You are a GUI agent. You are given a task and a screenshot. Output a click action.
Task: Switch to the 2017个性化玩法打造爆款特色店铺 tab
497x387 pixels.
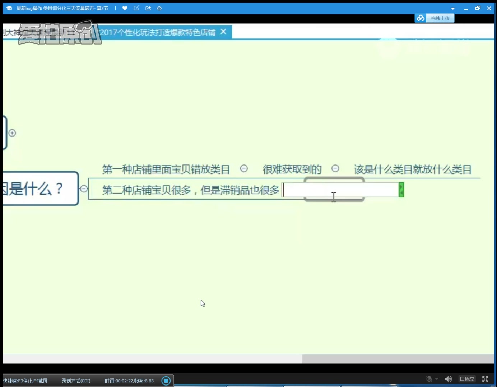coord(157,32)
